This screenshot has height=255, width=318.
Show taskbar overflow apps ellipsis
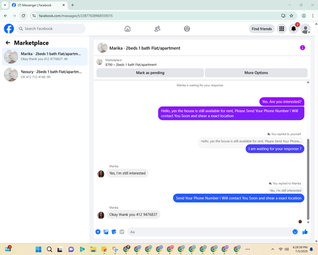click(247, 249)
